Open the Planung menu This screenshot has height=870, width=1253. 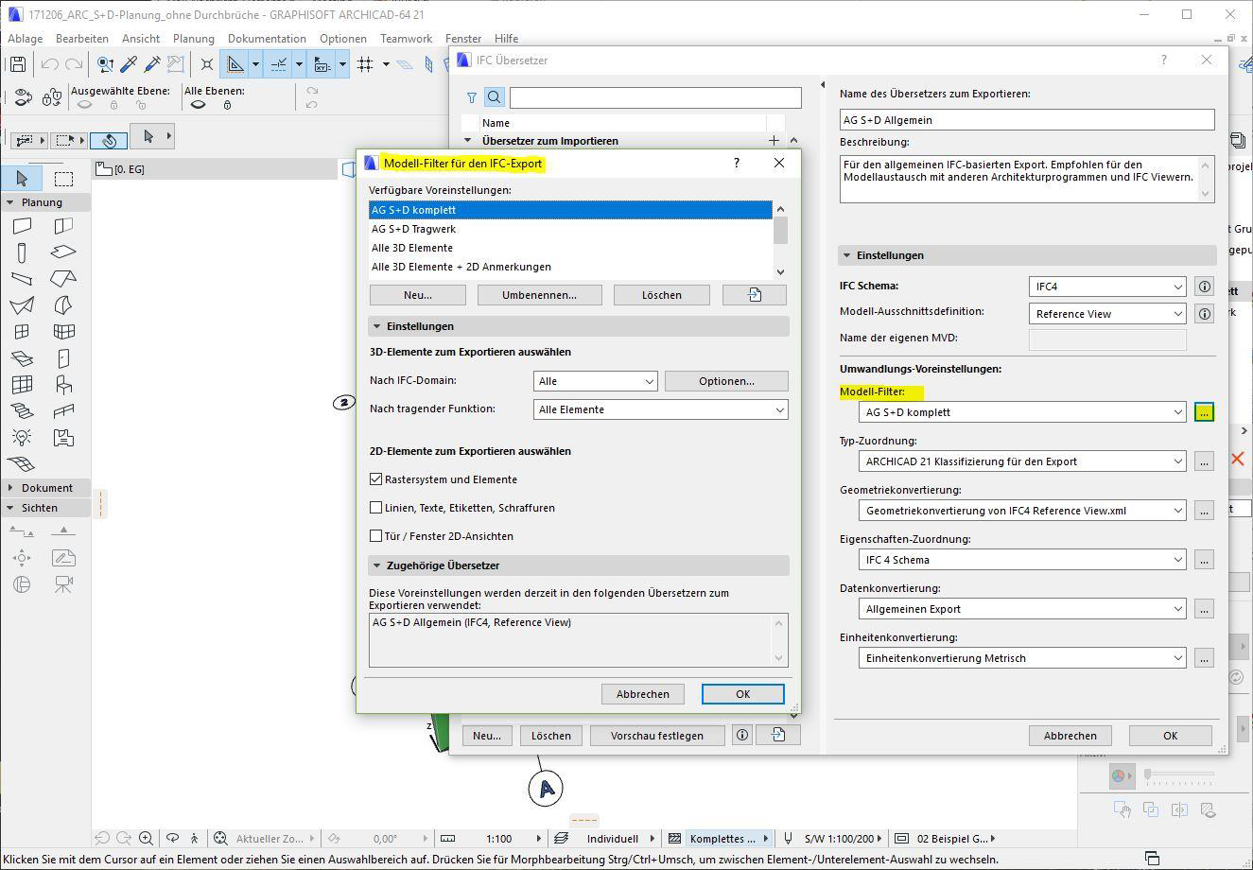tap(194, 39)
